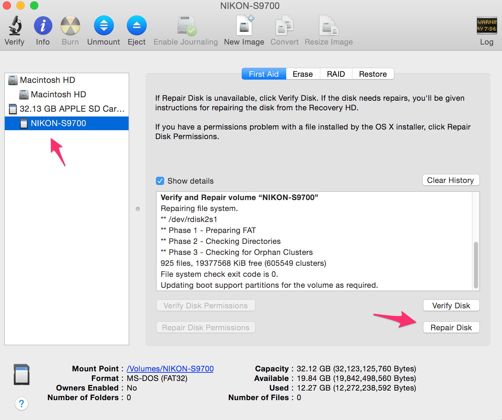This screenshot has width=502, height=420.
Task: Click the SD card icon beside Mount Point
Action: click(22, 374)
